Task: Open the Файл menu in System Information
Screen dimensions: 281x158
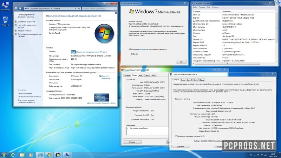Action: (x=195, y=7)
